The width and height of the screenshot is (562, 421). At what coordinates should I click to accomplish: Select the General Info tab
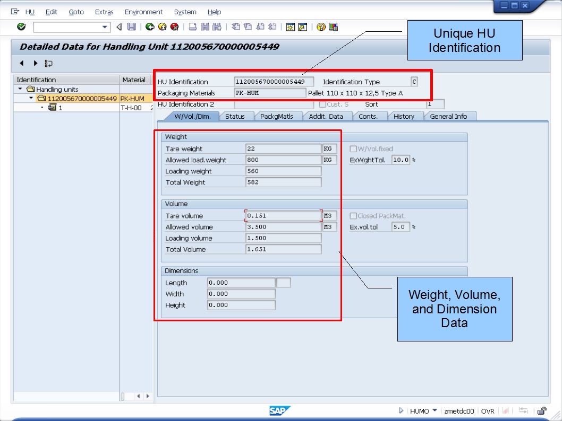pos(448,116)
